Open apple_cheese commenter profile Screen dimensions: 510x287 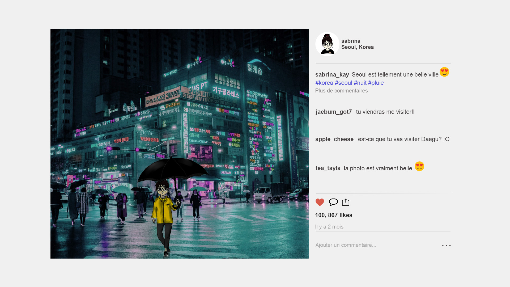(x=334, y=139)
